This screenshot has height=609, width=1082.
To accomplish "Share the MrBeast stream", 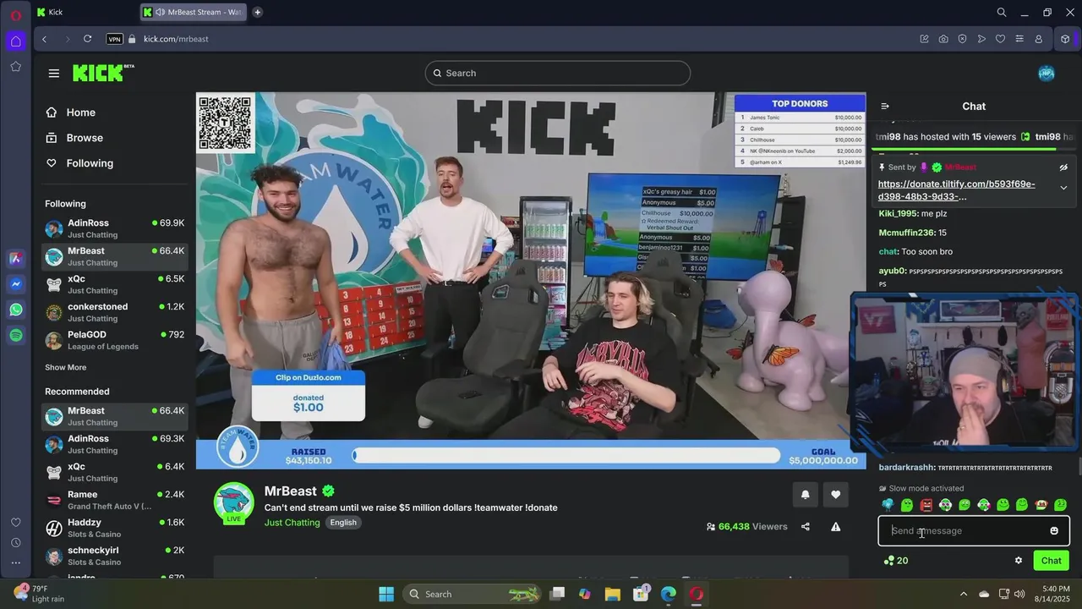I will point(806,527).
